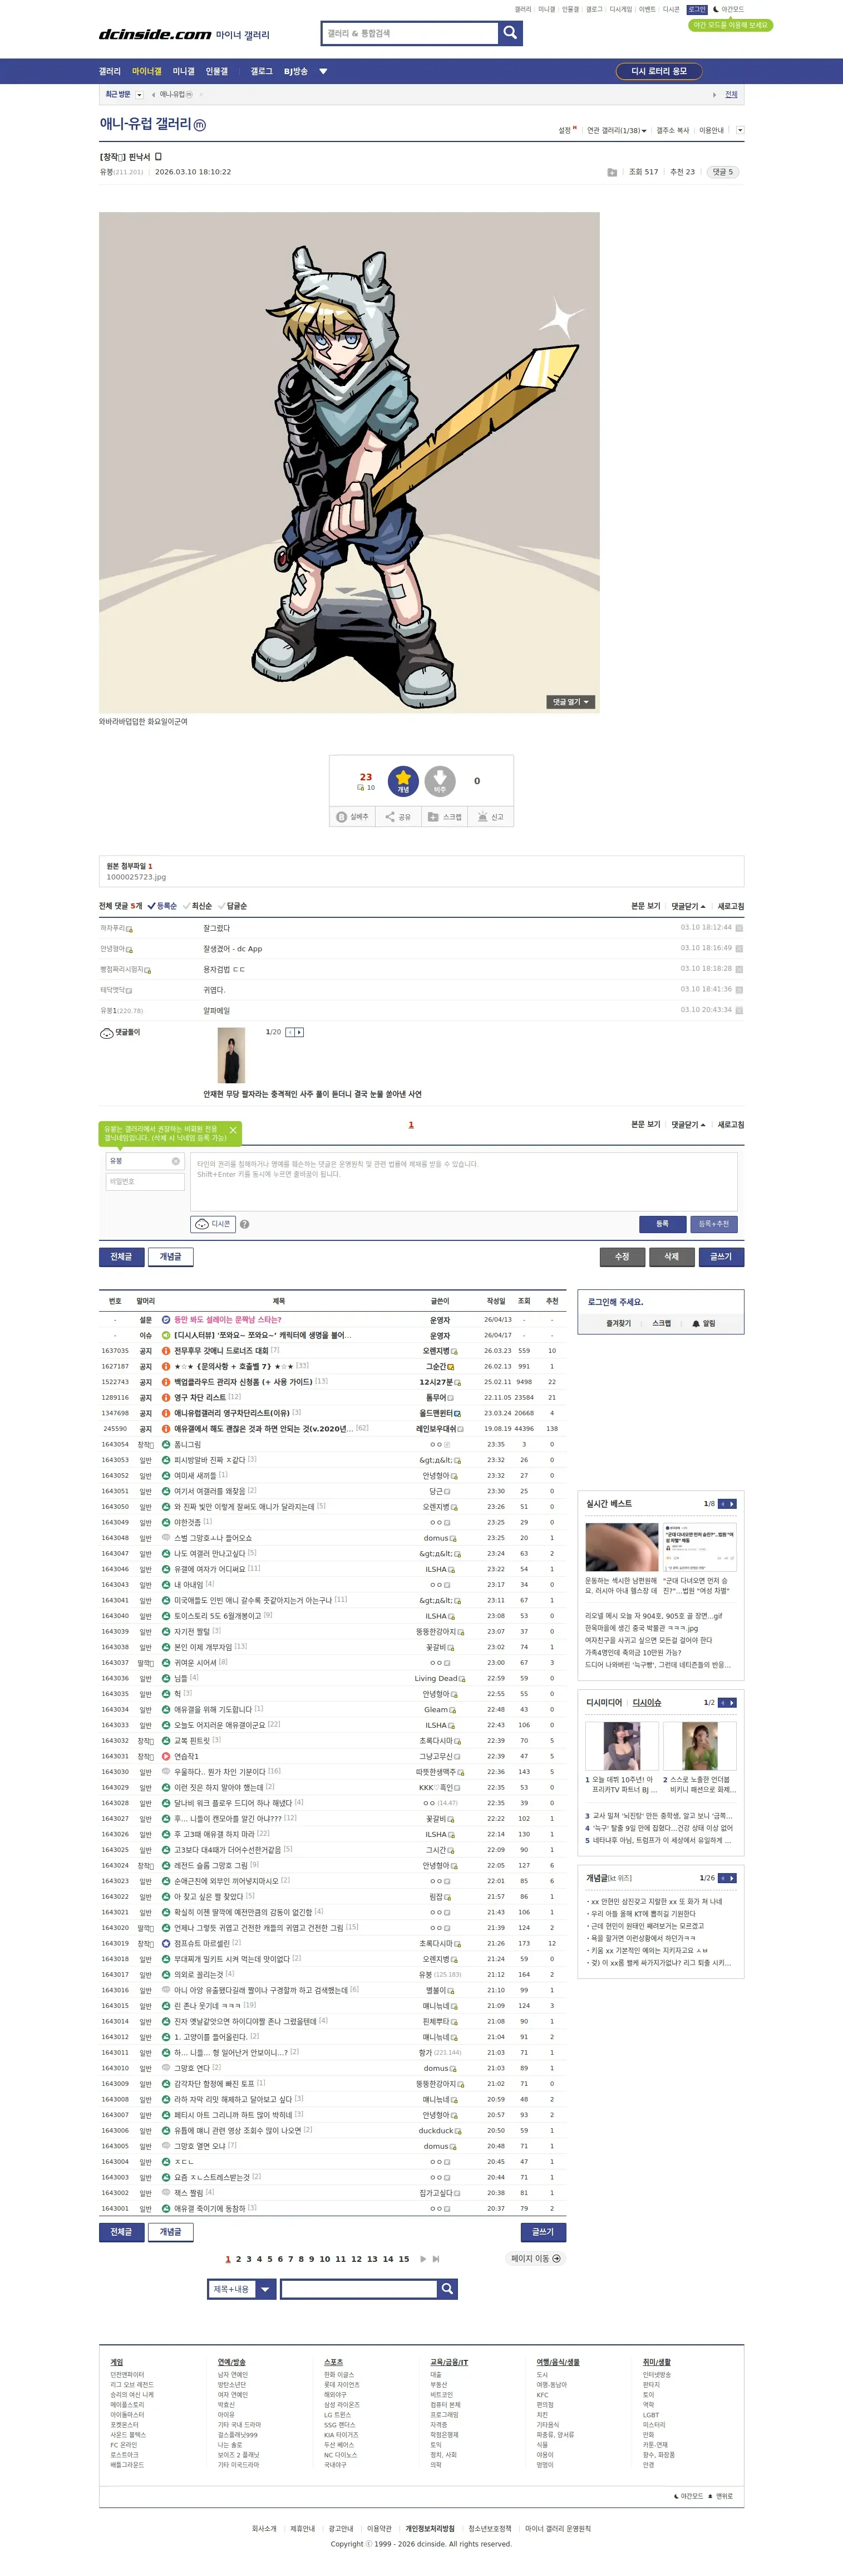Next page arrow of 디시미디어 panel
The width and height of the screenshot is (843, 2576).
[732, 1702]
